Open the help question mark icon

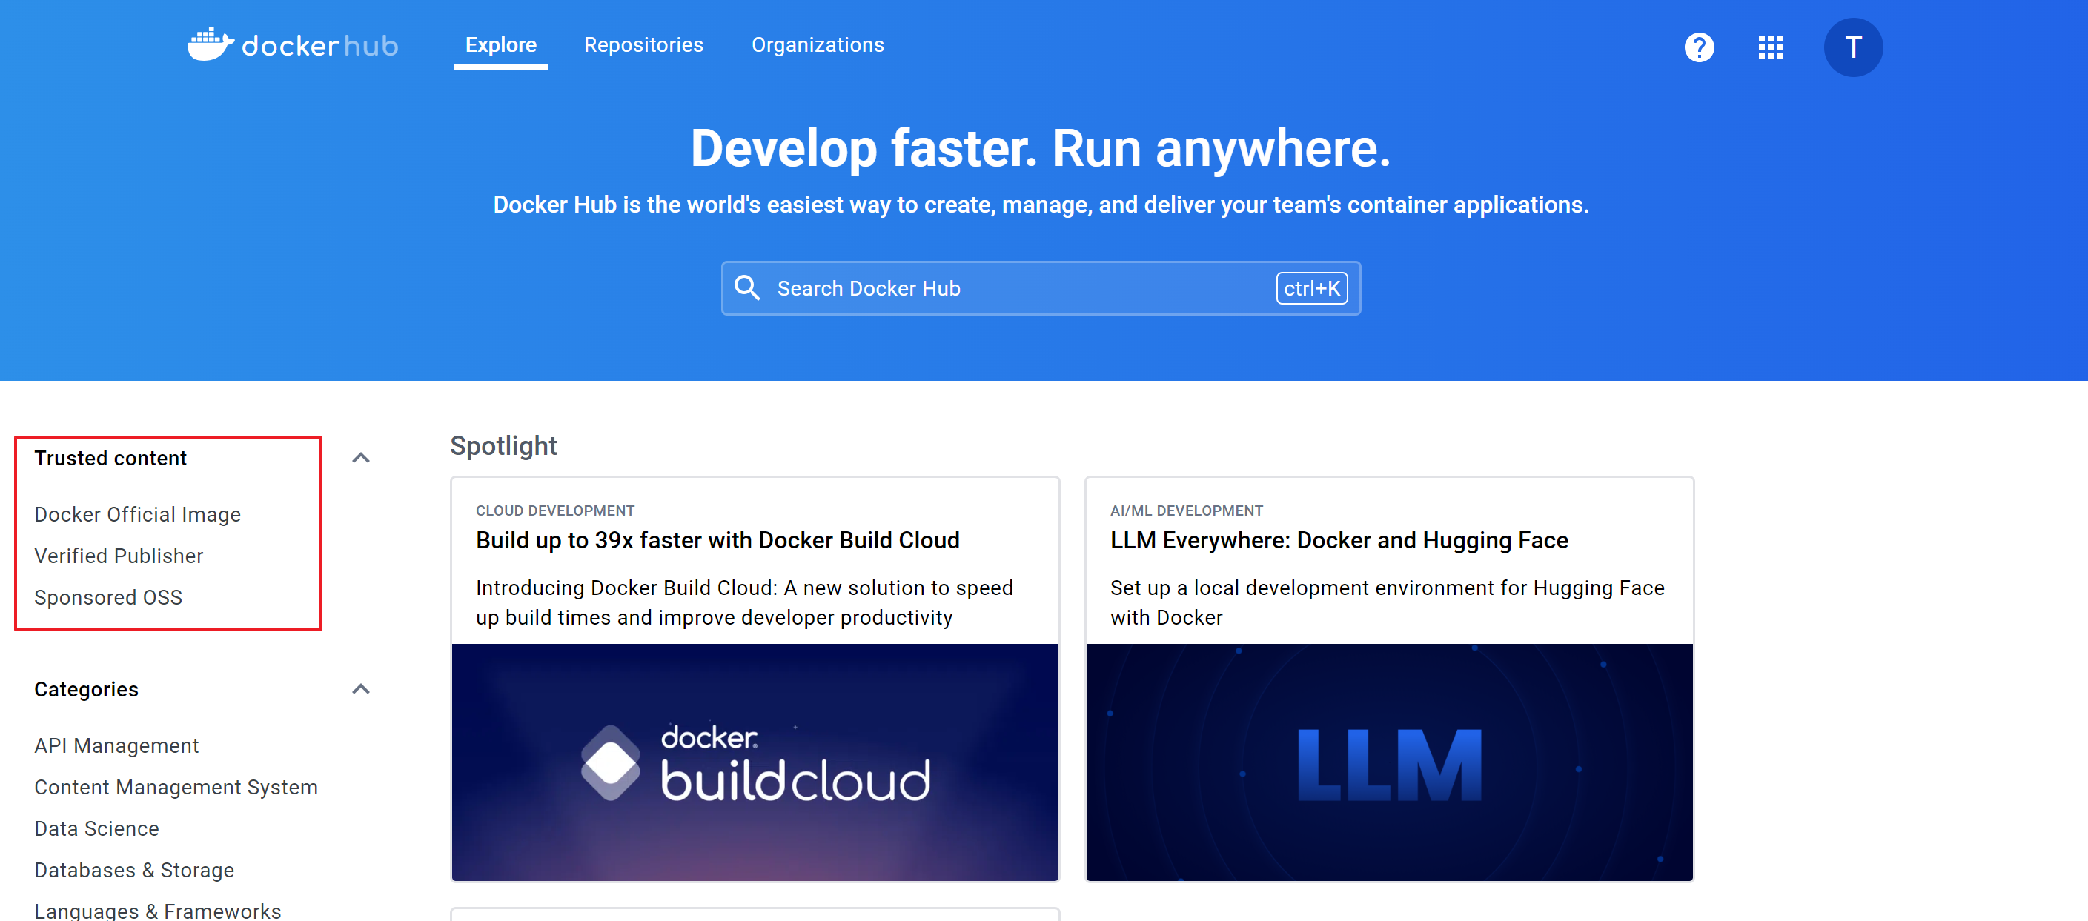point(1698,47)
